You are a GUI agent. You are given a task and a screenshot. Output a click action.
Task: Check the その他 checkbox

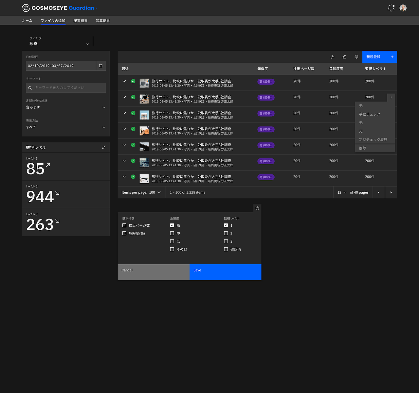[x=172, y=249]
